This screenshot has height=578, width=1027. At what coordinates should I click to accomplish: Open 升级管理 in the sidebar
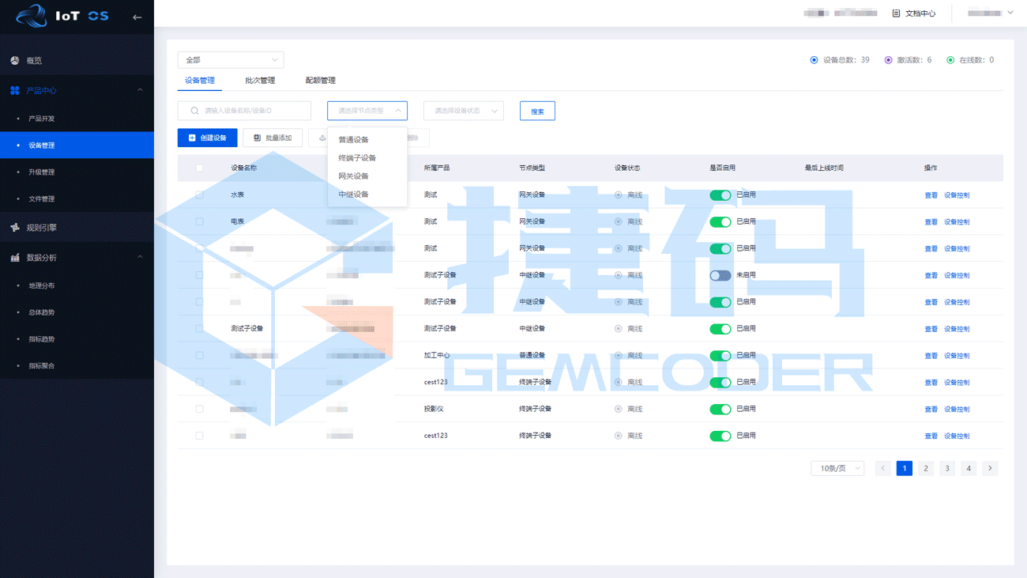[42, 172]
